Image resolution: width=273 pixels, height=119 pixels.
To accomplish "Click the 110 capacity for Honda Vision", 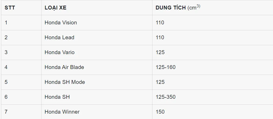I will click(x=160, y=23).
